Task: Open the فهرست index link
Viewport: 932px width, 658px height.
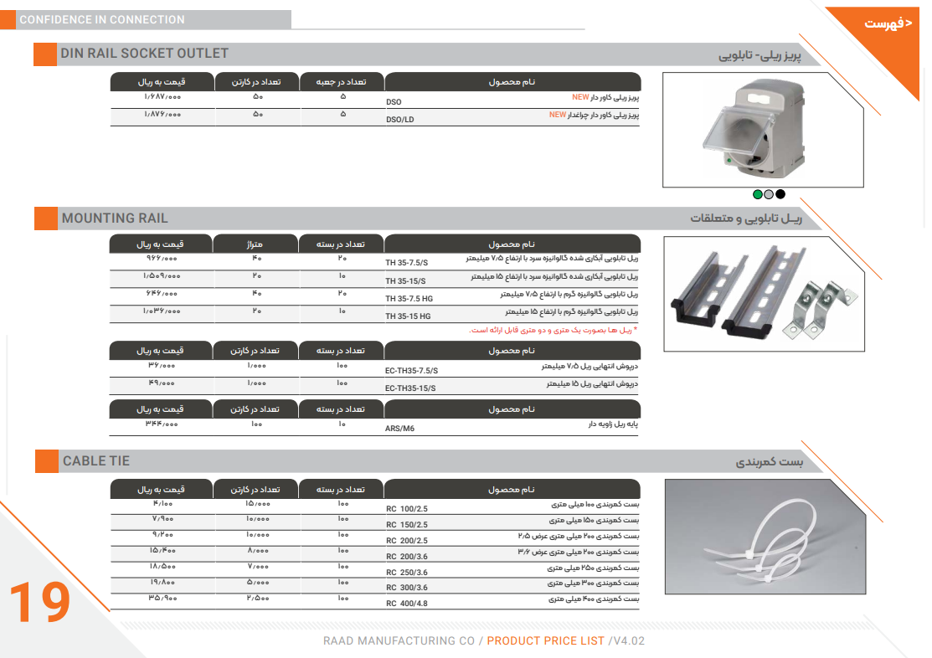Action: pos(890,23)
